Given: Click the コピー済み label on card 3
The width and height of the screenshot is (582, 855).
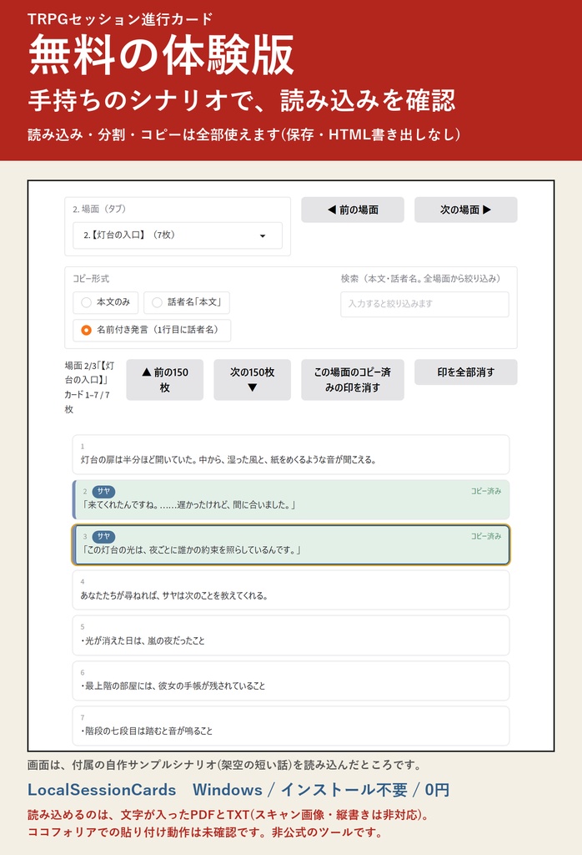Looking at the screenshot, I should point(486,537).
